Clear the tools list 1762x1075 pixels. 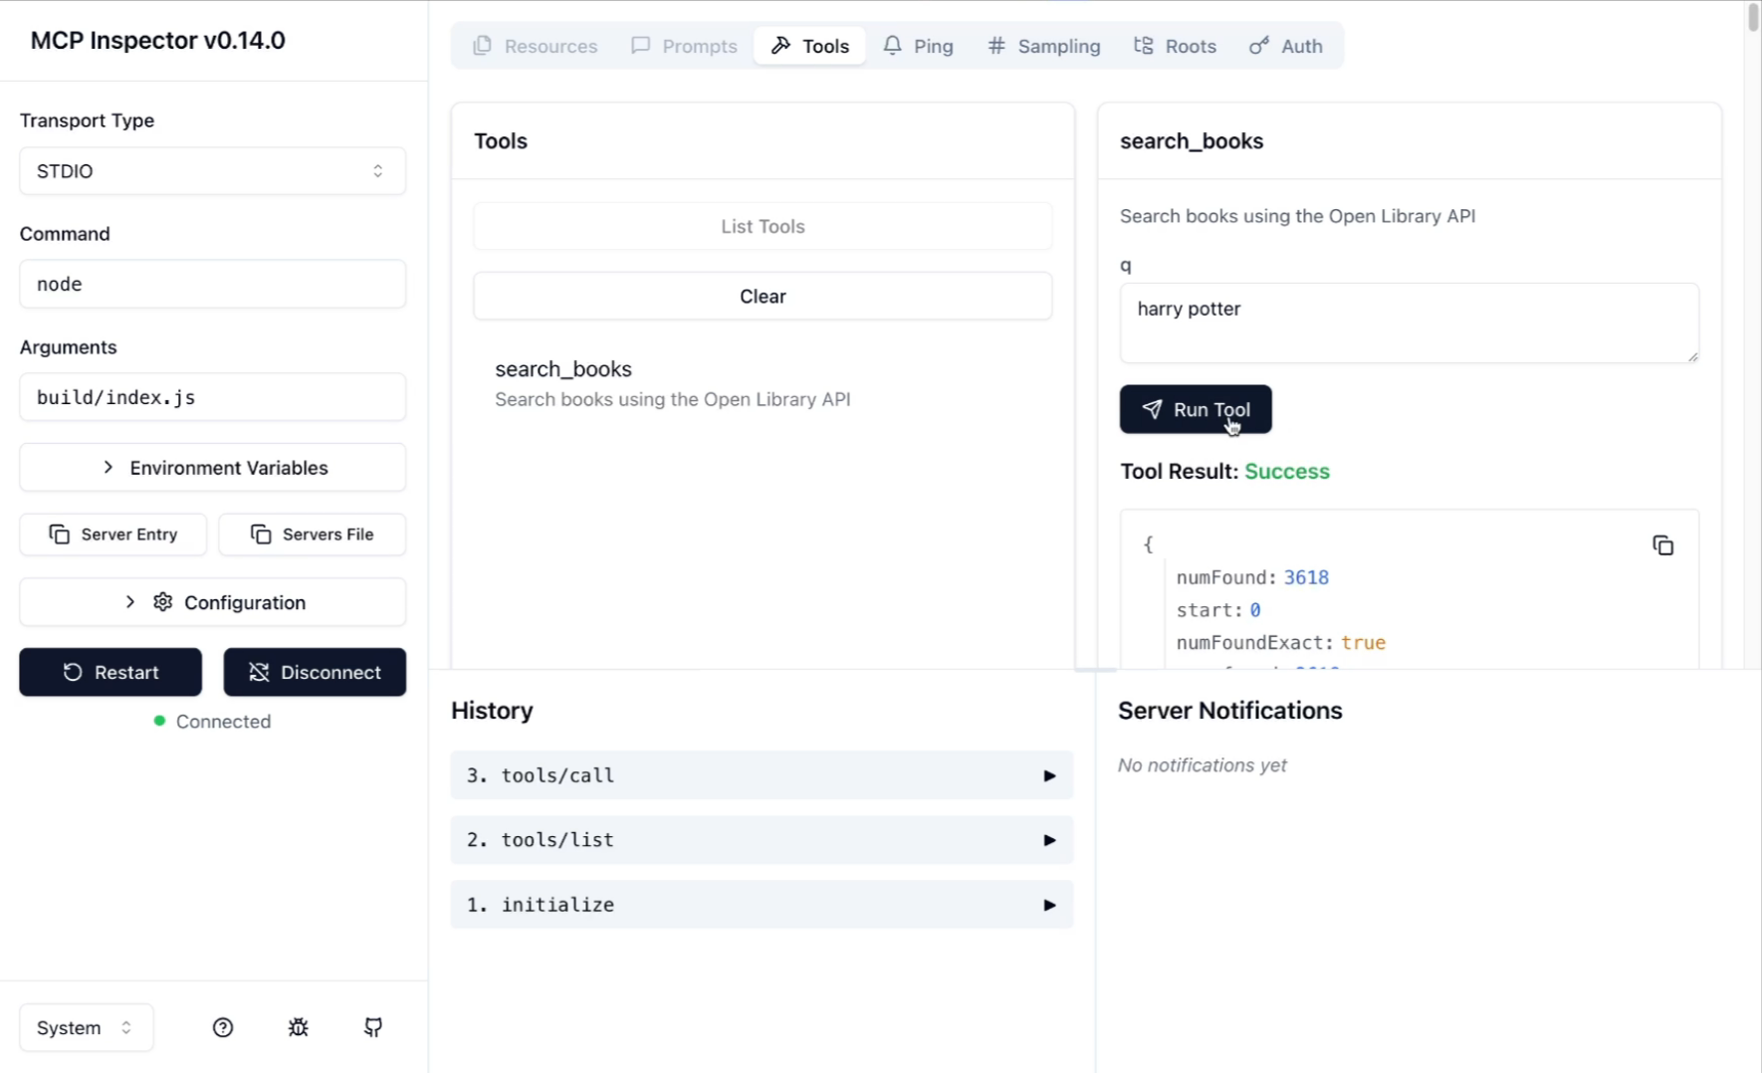[763, 297]
